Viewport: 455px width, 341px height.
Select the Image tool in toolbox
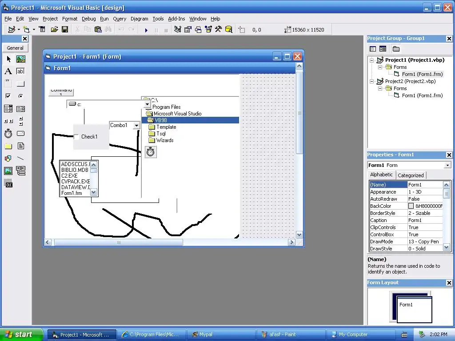tap(8, 171)
